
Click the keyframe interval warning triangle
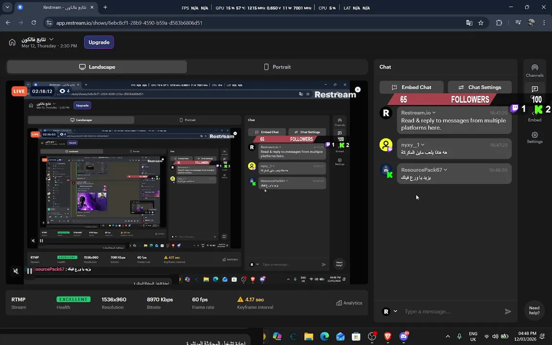(x=240, y=299)
